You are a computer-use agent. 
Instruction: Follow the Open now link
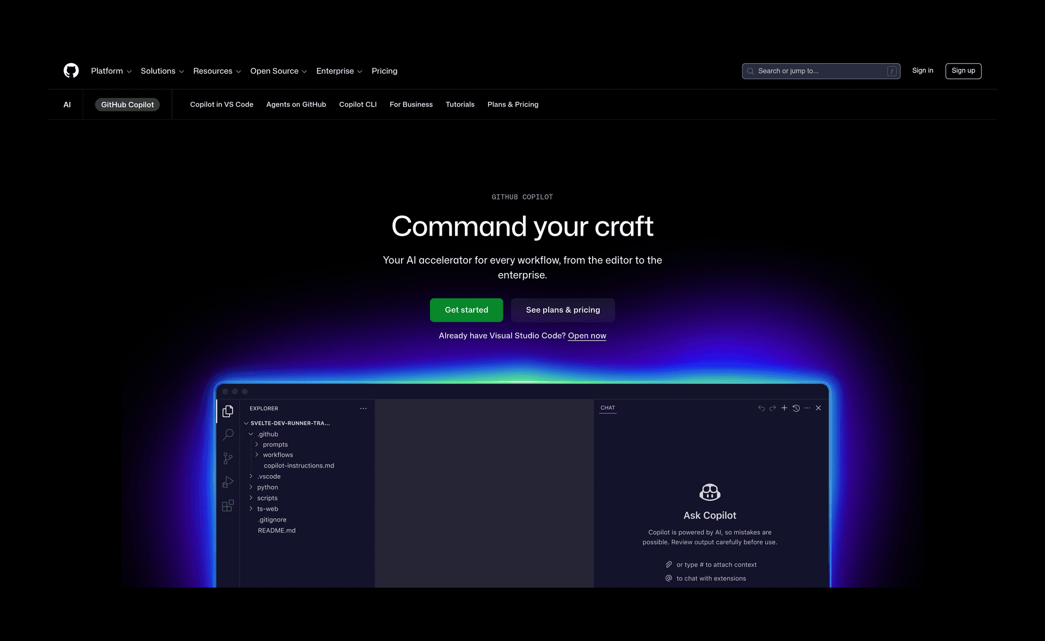coord(587,336)
